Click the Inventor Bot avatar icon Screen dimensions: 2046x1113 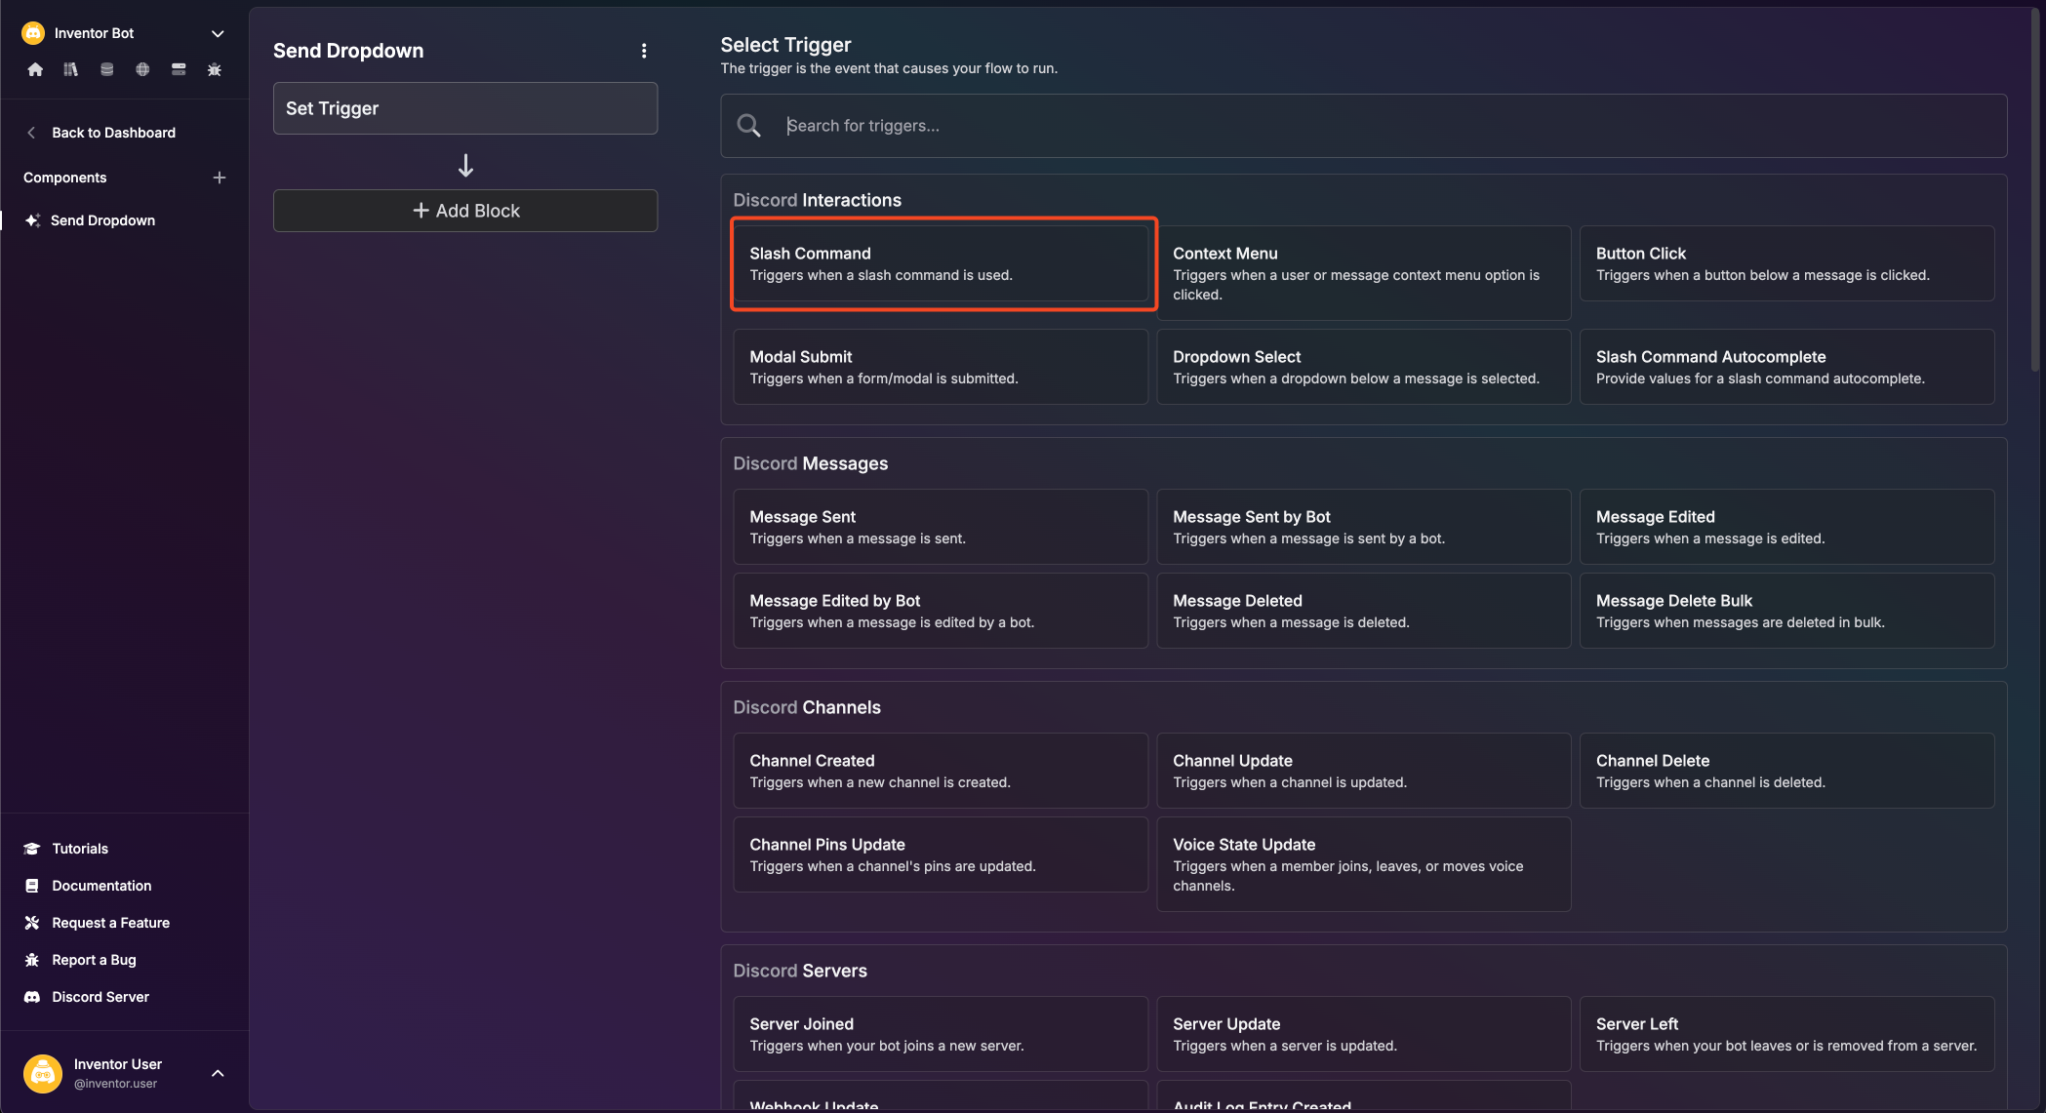coord(33,33)
